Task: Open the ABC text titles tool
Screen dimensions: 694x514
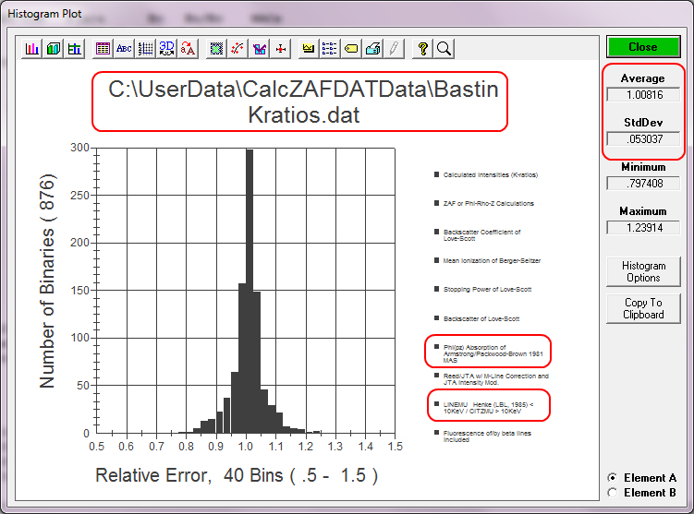Action: (x=124, y=49)
